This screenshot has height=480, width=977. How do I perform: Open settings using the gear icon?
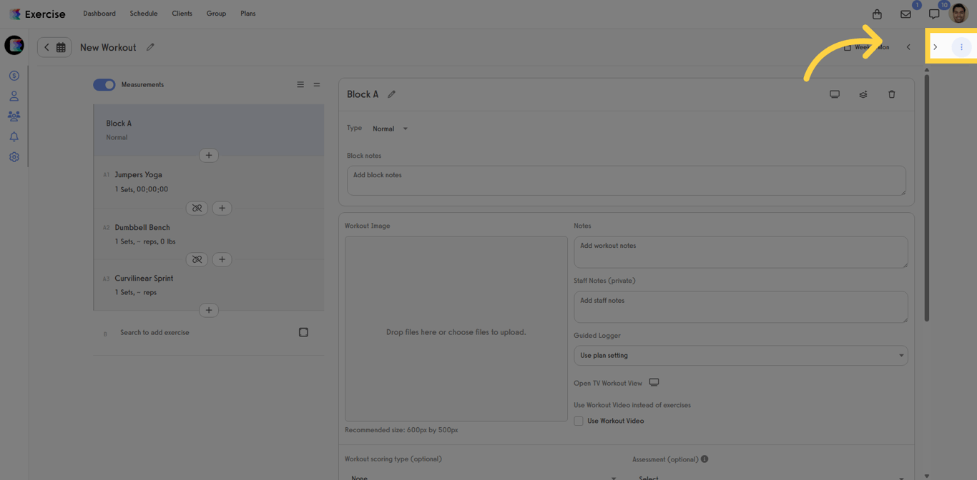click(14, 156)
